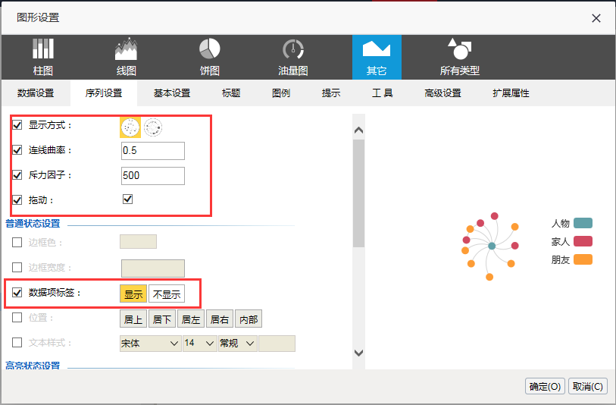Open the 工具 tab
The height and width of the screenshot is (405, 616).
click(383, 93)
